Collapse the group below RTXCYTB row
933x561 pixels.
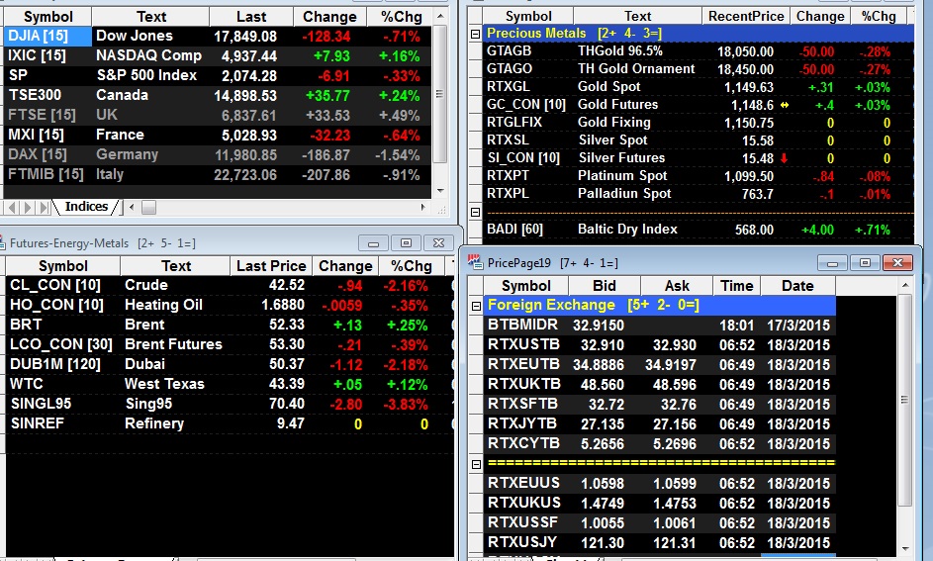[476, 464]
